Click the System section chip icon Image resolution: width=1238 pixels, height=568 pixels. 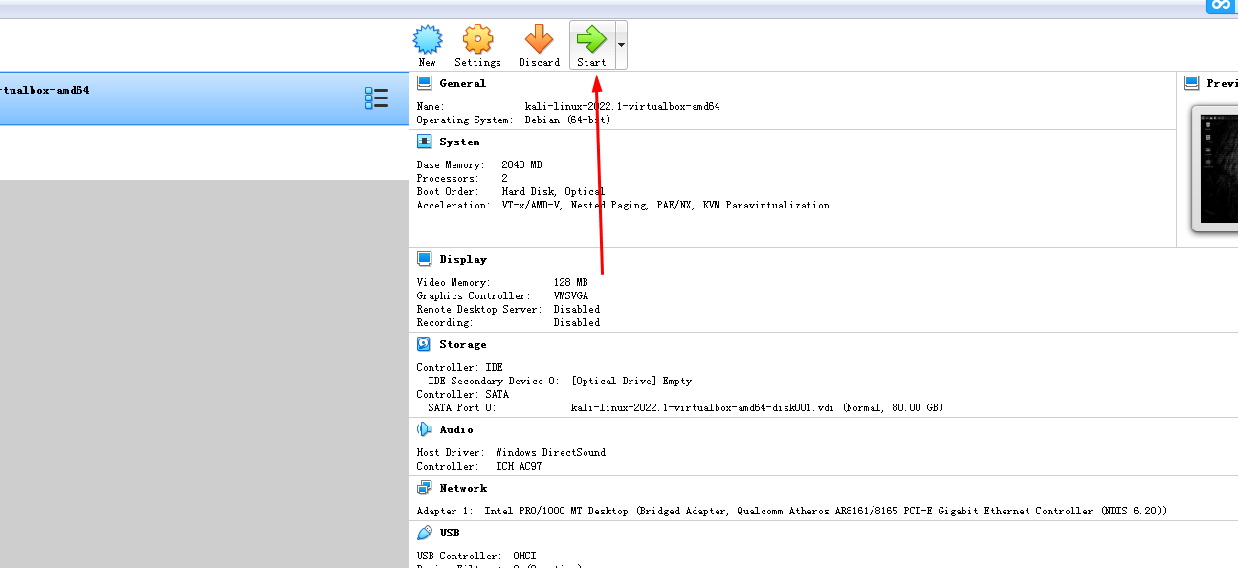point(425,142)
